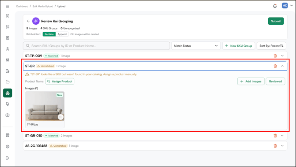Viewport: 296px width, 167px height.
Task: Delete the ST-GR-010 group
Action: [x=275, y=136]
